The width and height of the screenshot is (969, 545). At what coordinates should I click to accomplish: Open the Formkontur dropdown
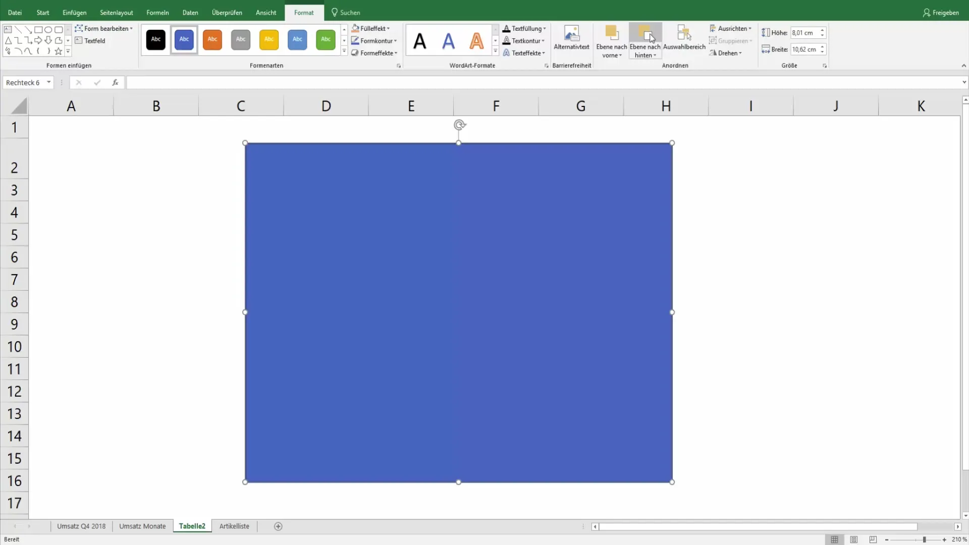click(374, 40)
